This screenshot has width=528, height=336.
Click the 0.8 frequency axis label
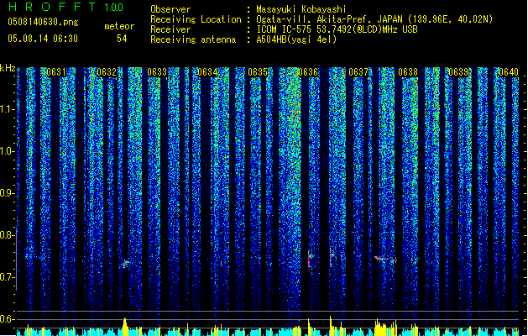7,235
